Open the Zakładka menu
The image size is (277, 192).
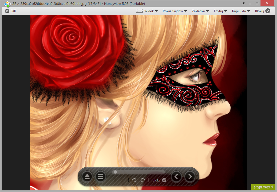click(198, 11)
